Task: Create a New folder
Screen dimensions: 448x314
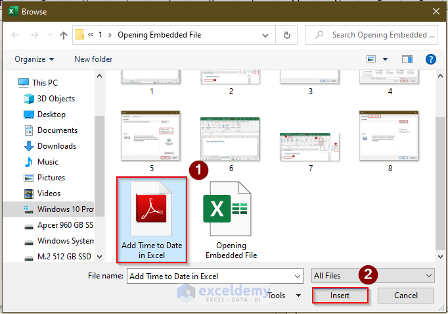Action: (93, 59)
